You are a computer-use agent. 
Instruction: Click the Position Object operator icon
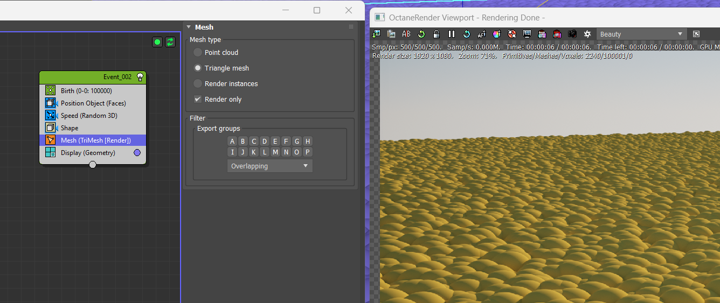click(x=50, y=103)
